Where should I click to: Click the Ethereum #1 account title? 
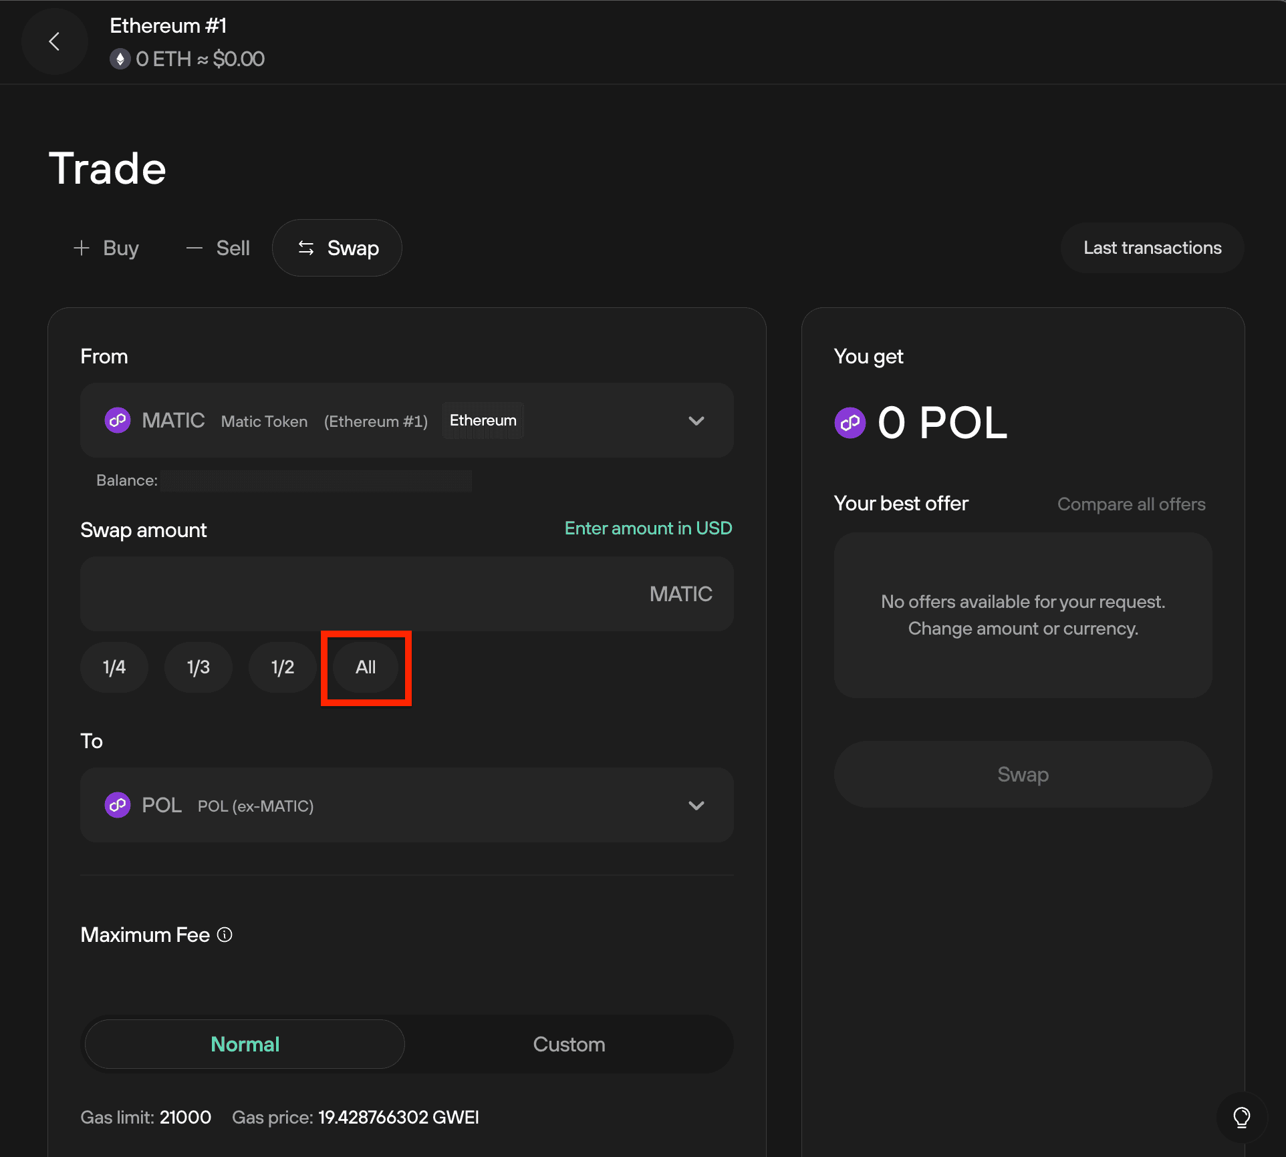click(168, 26)
